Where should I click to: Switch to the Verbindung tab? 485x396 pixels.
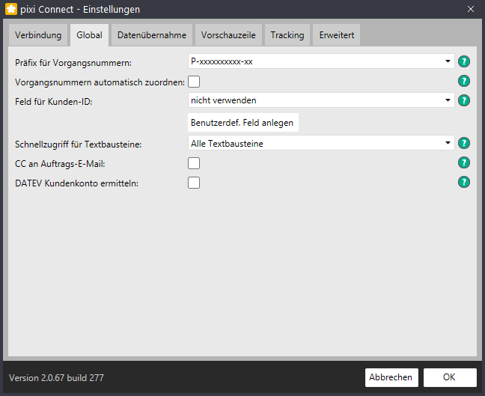38,35
